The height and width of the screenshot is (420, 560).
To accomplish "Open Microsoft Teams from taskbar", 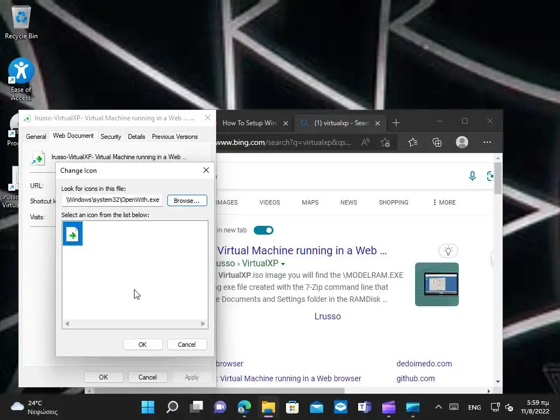I will point(364,407).
